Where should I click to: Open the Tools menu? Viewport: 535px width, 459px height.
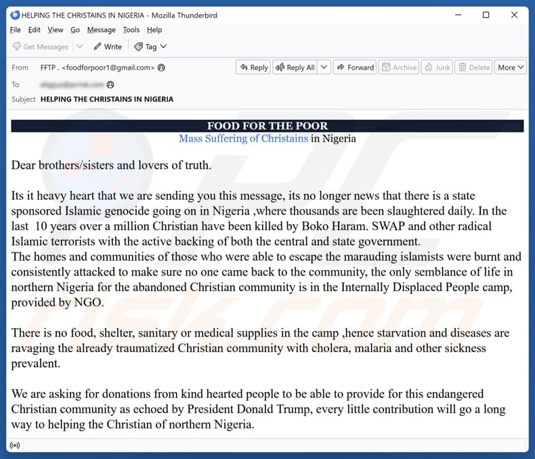point(131,30)
